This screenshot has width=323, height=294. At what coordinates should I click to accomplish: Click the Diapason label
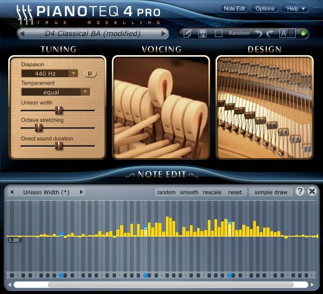pyautogui.click(x=33, y=64)
